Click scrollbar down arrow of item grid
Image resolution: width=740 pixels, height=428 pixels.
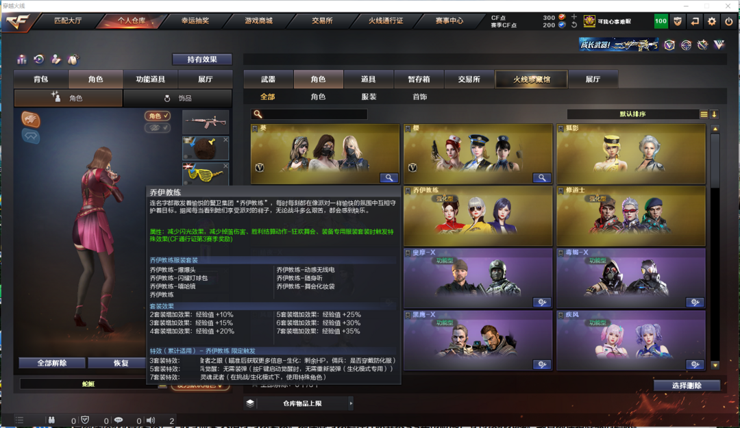[715, 365]
